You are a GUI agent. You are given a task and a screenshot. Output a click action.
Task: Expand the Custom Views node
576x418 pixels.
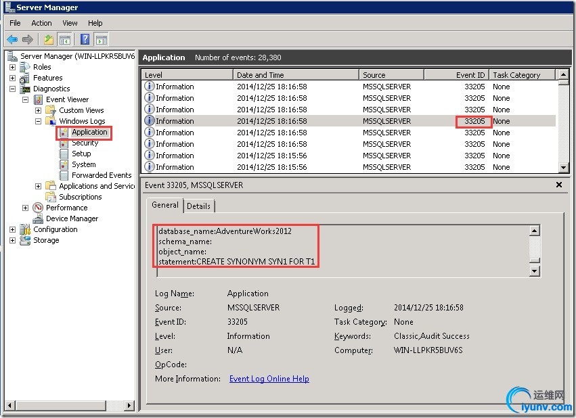click(x=39, y=110)
